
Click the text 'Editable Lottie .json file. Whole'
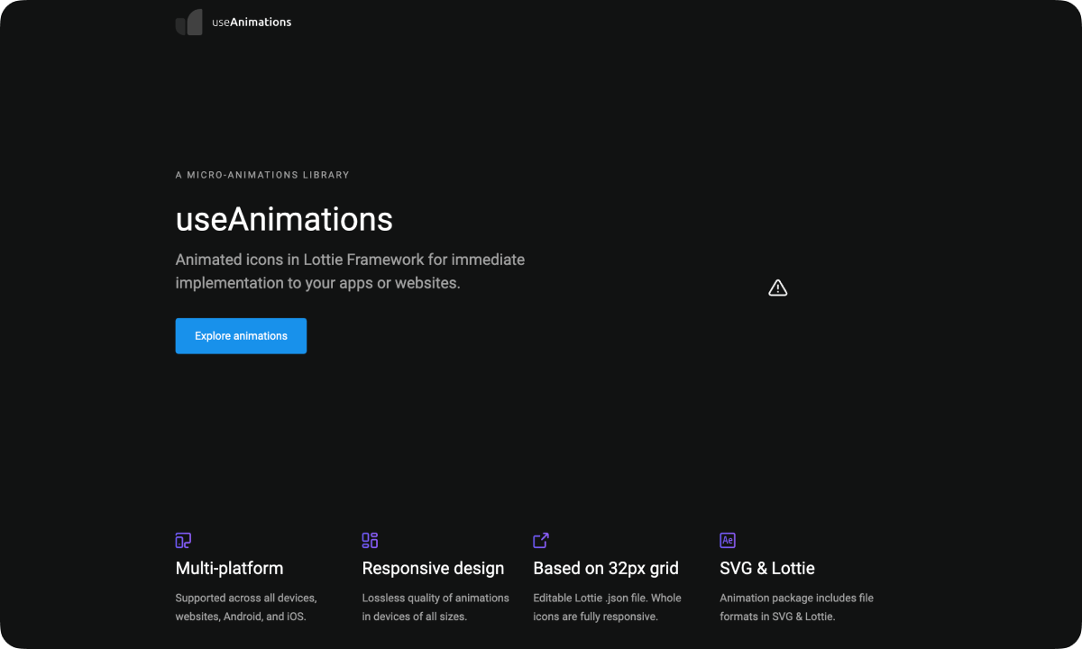coord(608,598)
